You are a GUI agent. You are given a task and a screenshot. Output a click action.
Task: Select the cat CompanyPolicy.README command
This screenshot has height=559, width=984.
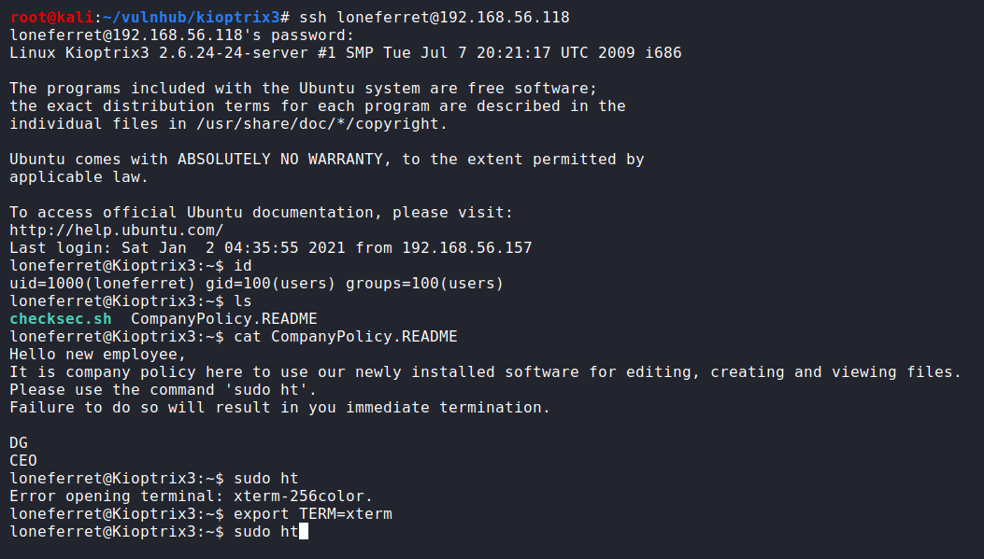pyautogui.click(x=346, y=337)
